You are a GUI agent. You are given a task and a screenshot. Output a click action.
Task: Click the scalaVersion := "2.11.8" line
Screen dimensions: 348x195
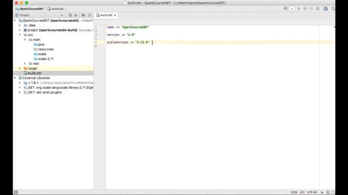pyautogui.click(x=128, y=42)
